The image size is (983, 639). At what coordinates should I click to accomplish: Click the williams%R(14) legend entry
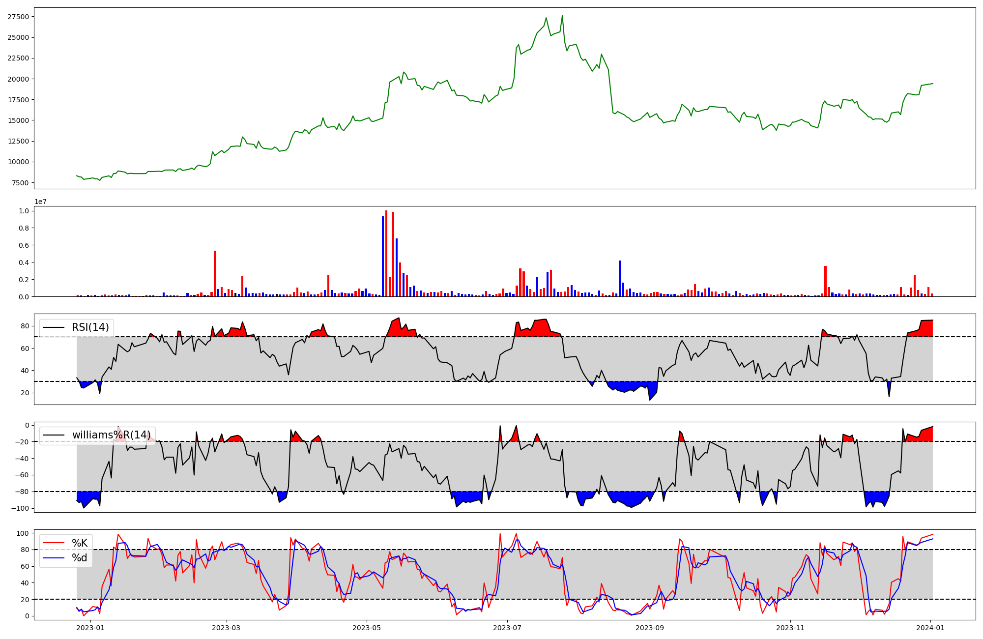(x=111, y=435)
